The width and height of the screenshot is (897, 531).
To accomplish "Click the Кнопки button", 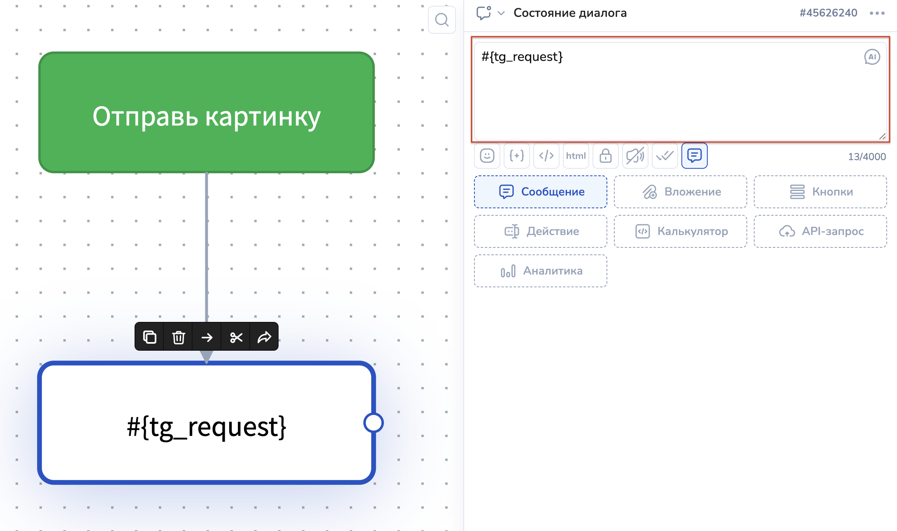I will (820, 192).
